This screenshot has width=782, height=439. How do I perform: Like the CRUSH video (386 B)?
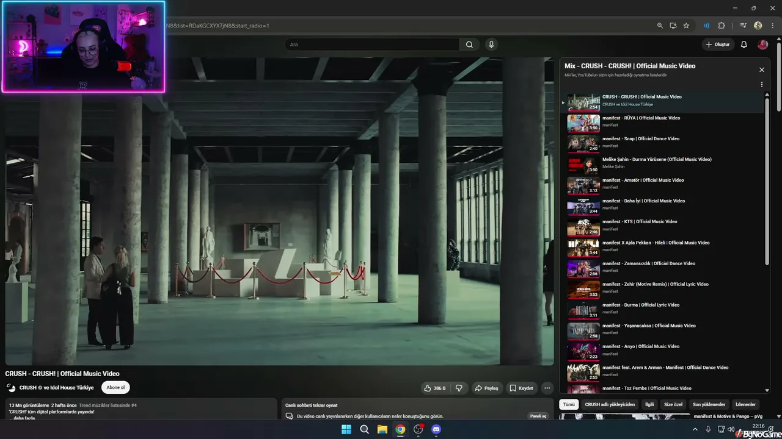(x=436, y=388)
